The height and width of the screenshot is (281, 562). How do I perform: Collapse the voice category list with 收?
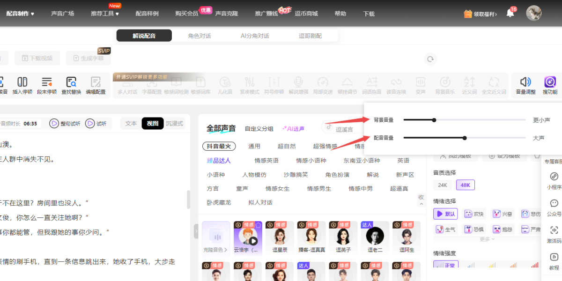coord(421,200)
